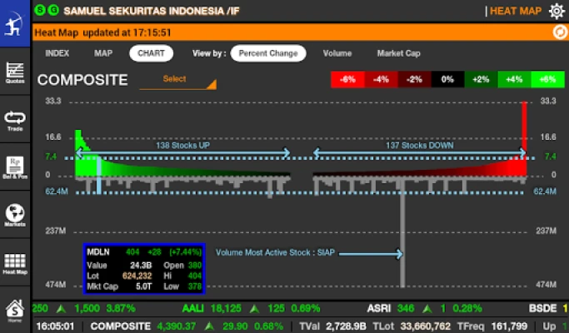
Task: View by Percent Change option
Action: [x=267, y=53]
